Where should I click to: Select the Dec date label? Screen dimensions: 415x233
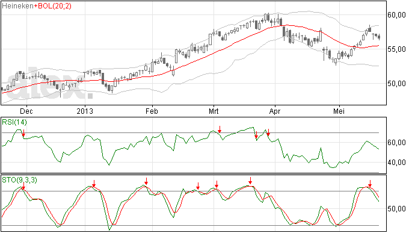(26, 111)
